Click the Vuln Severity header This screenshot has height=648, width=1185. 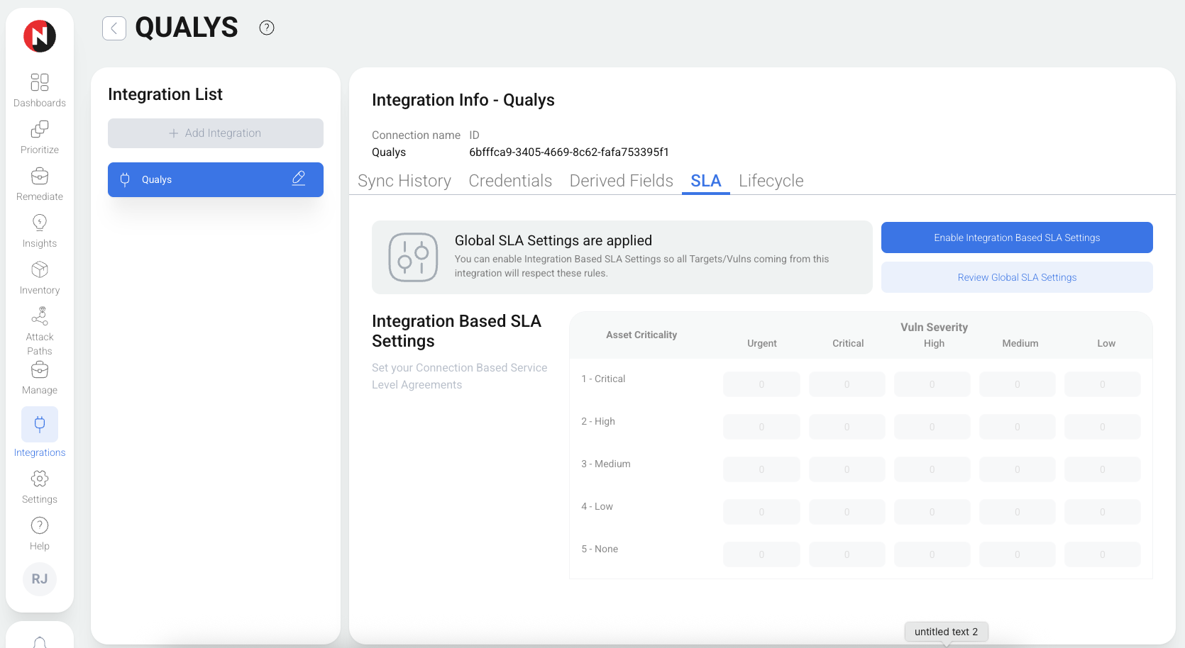934,327
